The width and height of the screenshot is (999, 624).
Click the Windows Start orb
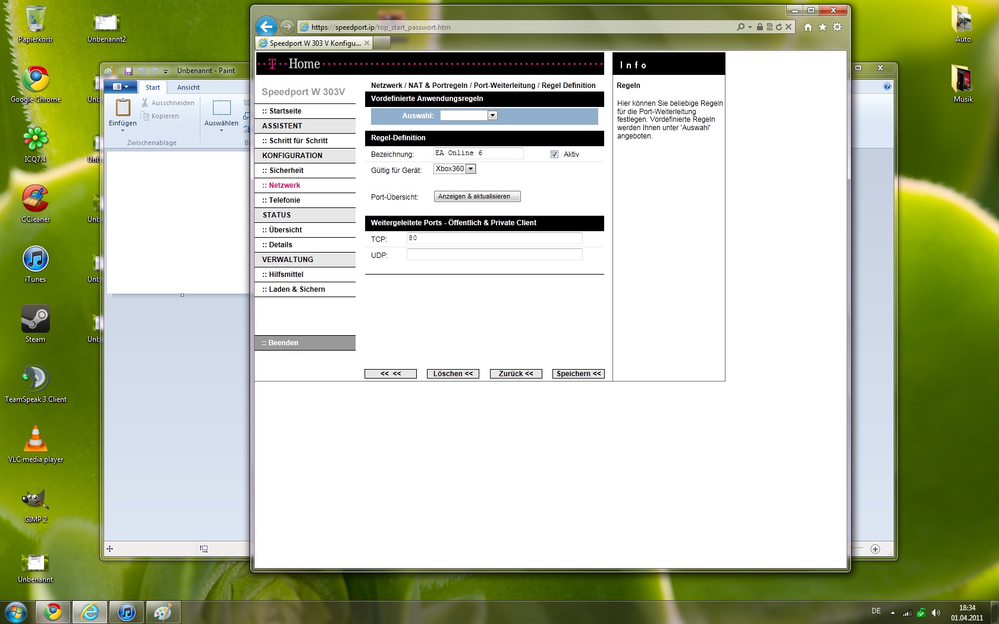point(16,612)
